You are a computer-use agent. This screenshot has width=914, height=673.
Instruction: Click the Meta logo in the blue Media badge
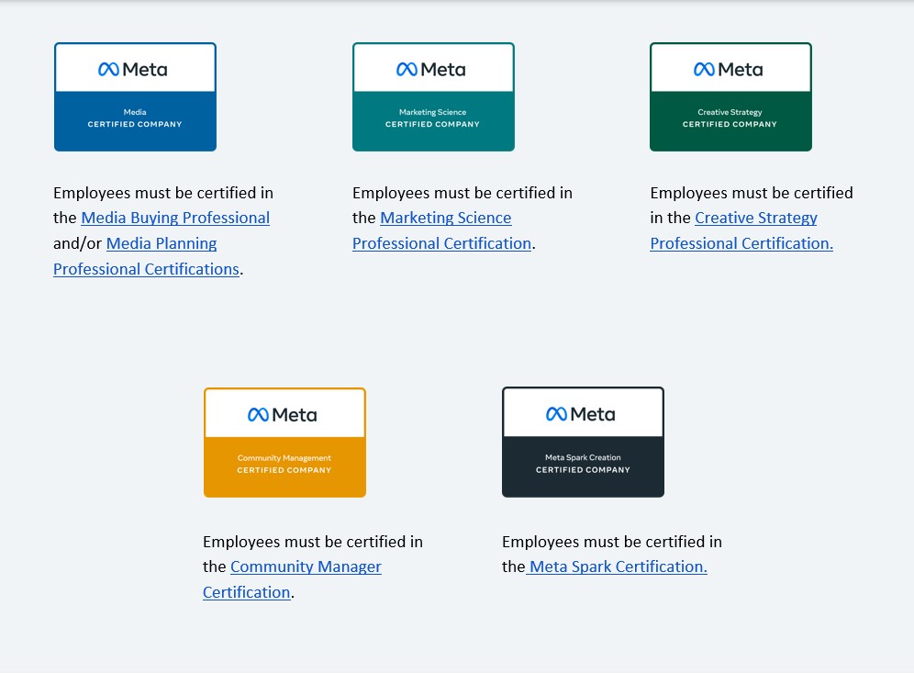point(133,70)
